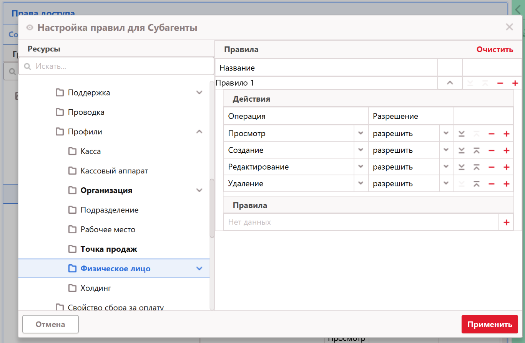The image size is (525, 343).
Task: Open operation dropdown for Просмотр
Action: coord(361,134)
